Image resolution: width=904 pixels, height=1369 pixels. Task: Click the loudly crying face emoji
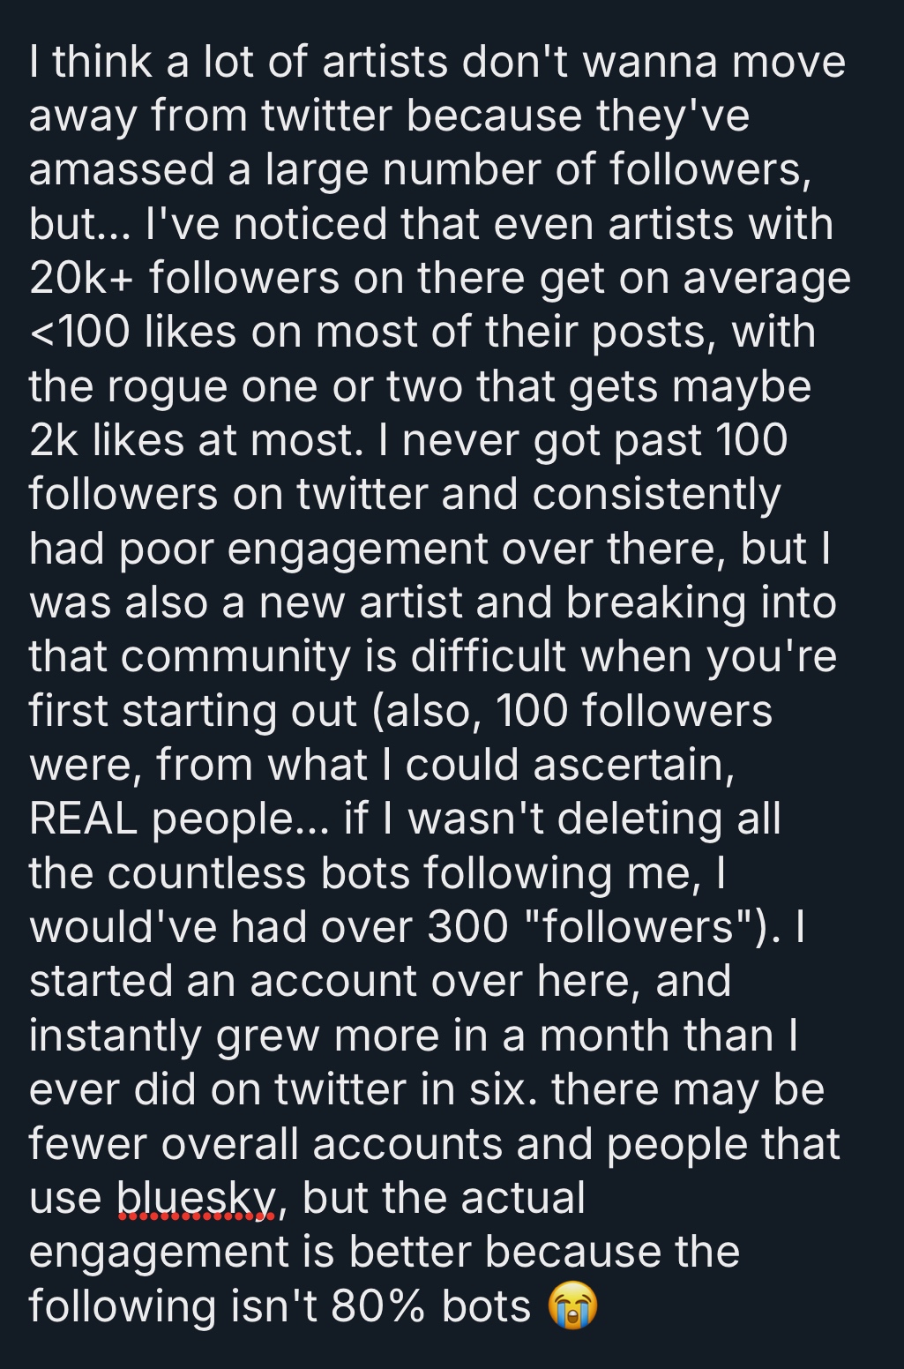tap(573, 1306)
